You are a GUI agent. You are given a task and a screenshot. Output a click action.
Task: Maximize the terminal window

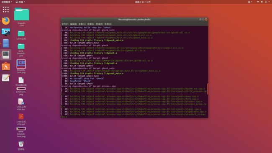point(203,19)
